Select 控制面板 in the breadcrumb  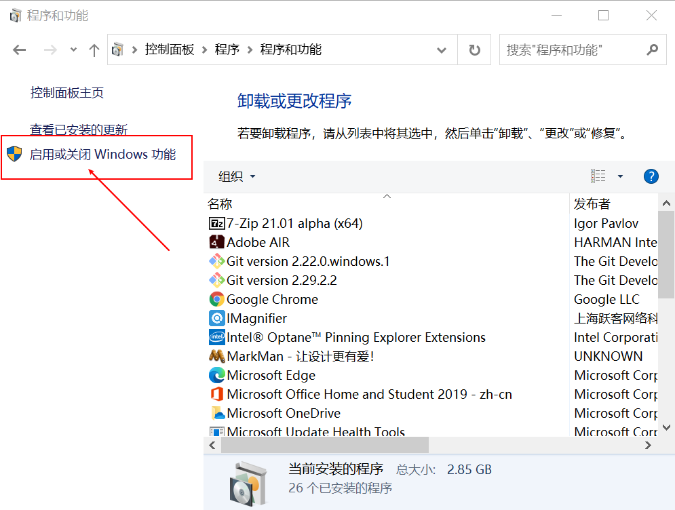tap(170, 50)
